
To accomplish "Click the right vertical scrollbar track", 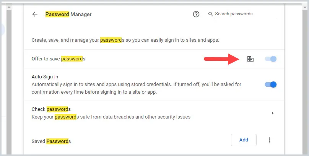I will point(305,82).
